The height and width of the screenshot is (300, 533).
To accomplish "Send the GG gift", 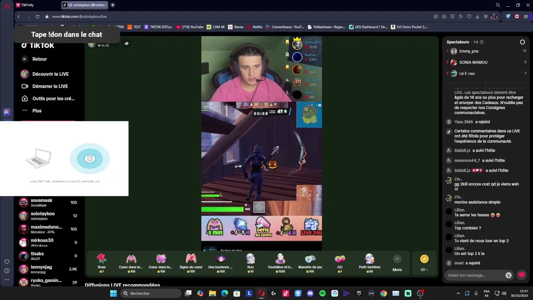I will [340, 263].
